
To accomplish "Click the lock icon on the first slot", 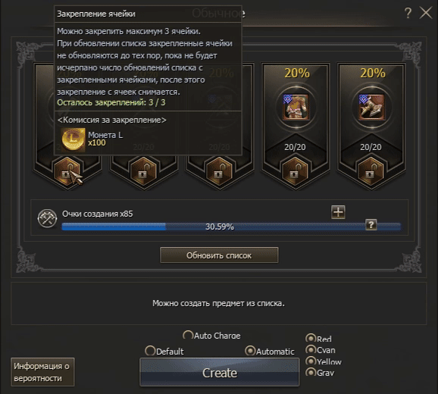I will coord(67,171).
